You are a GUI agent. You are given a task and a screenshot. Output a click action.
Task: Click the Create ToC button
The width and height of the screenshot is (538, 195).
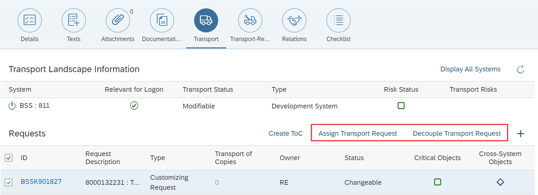tap(286, 133)
